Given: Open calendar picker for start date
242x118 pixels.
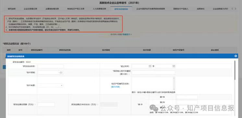Looking at the screenshot, I should pos(150,66).
